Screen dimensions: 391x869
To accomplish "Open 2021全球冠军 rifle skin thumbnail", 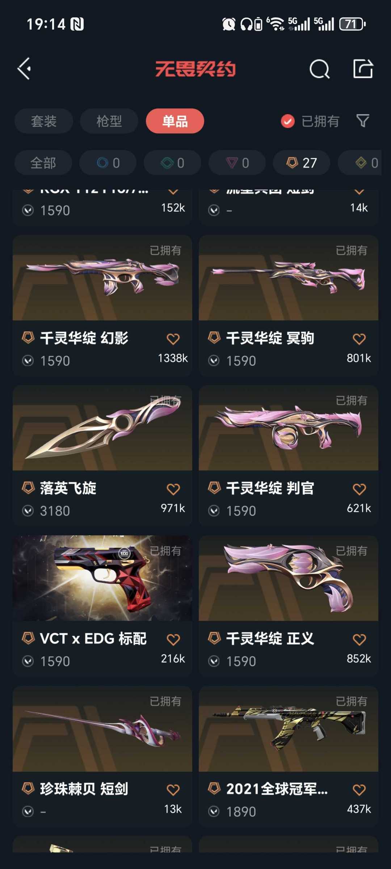I will click(x=289, y=729).
